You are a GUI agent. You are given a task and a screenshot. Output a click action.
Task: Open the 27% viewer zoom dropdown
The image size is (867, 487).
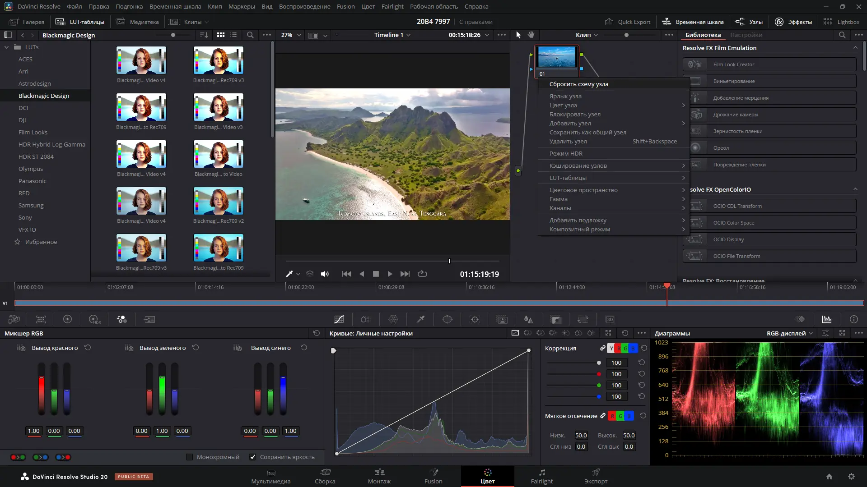[291, 35]
